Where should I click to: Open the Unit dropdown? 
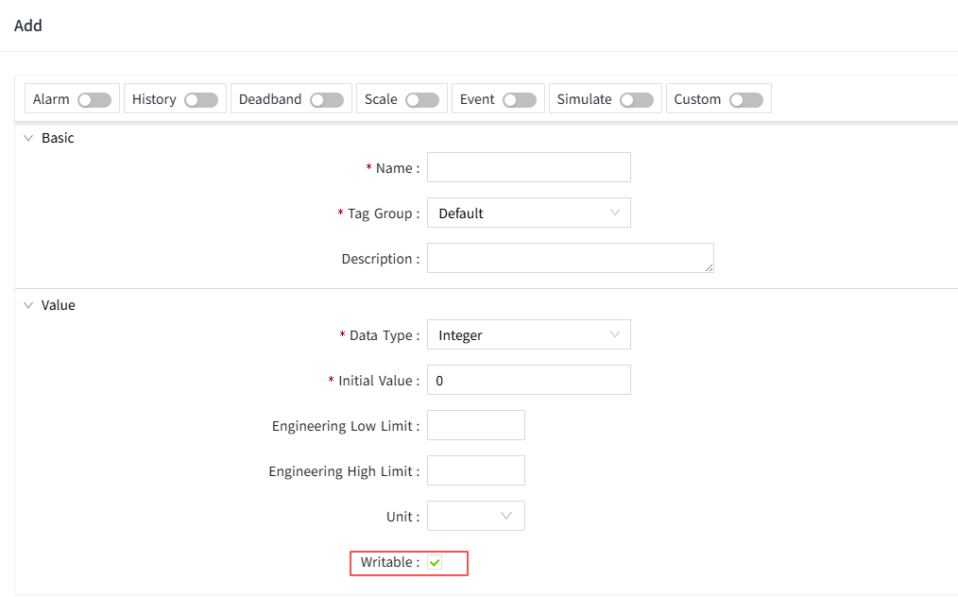[x=475, y=517]
